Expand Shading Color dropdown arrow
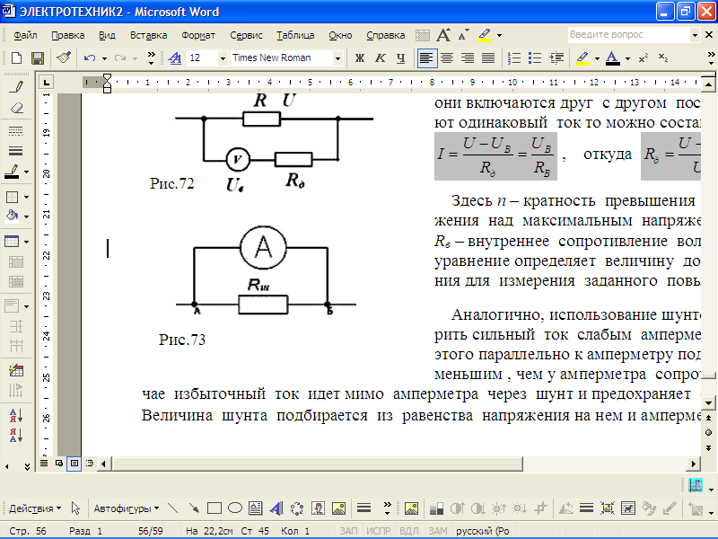This screenshot has width=718, height=539. tap(27, 216)
